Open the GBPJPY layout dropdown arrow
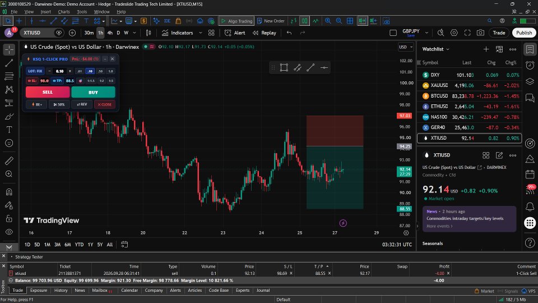The width and height of the screenshot is (538, 303). coord(426,33)
